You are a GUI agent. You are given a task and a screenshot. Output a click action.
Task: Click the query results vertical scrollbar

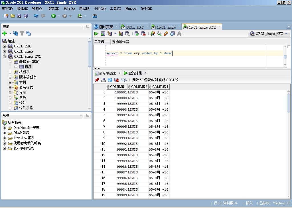(289, 103)
